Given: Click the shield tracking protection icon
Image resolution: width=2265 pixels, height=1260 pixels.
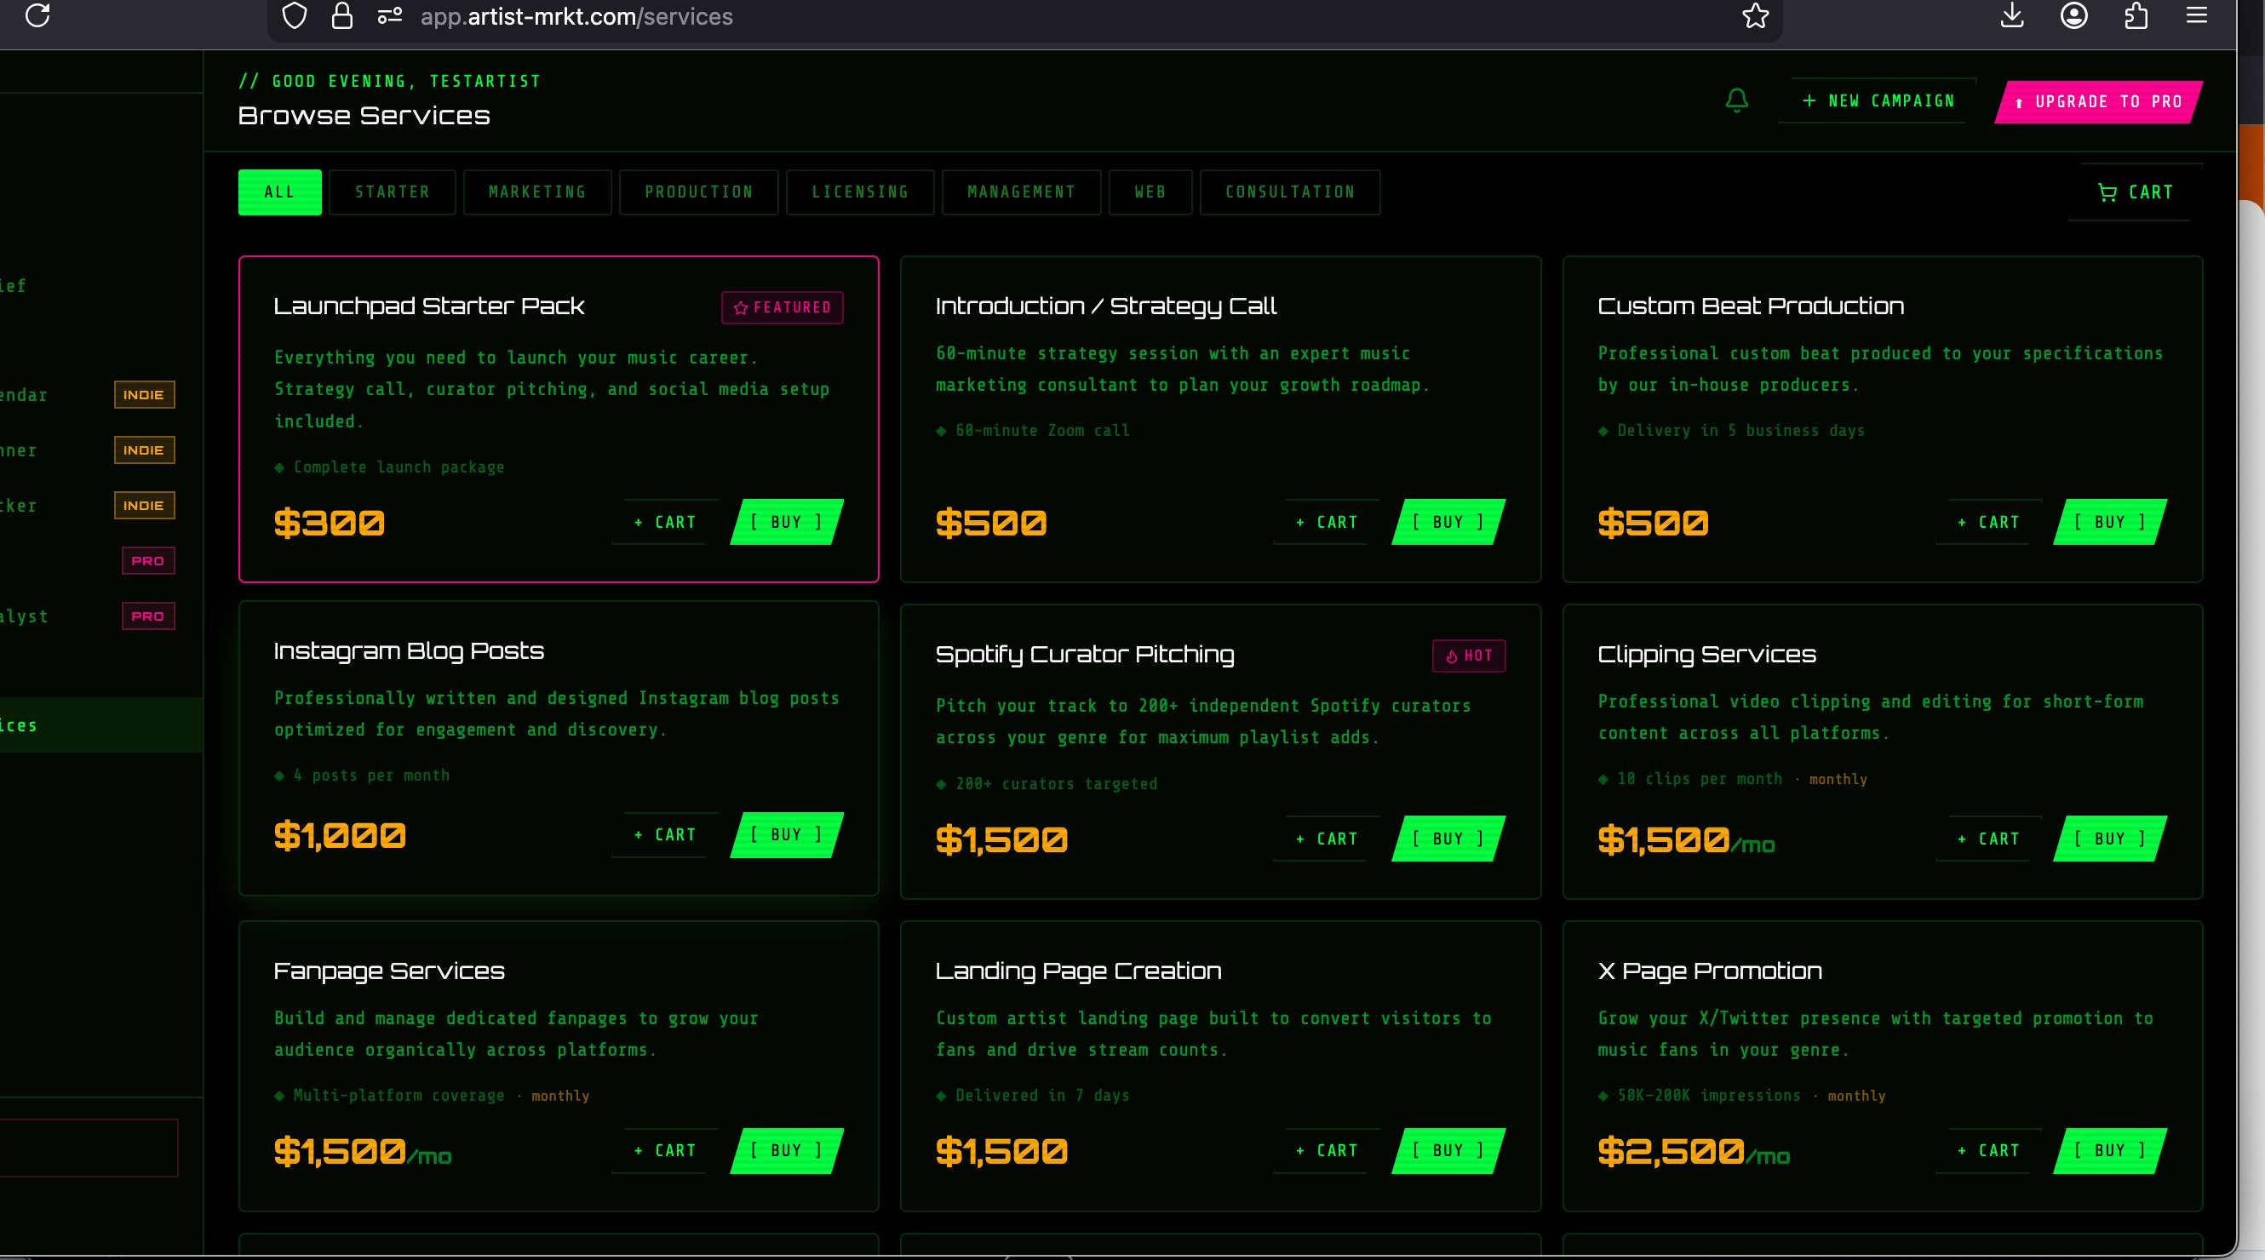Looking at the screenshot, I should (x=295, y=16).
